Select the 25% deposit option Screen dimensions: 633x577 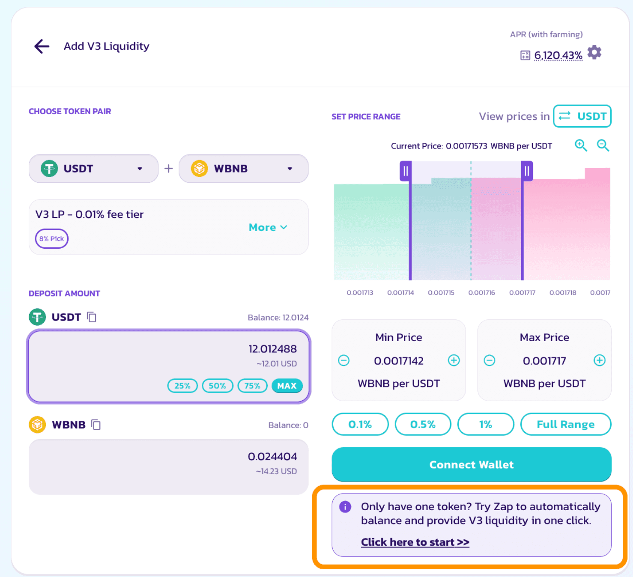click(182, 386)
